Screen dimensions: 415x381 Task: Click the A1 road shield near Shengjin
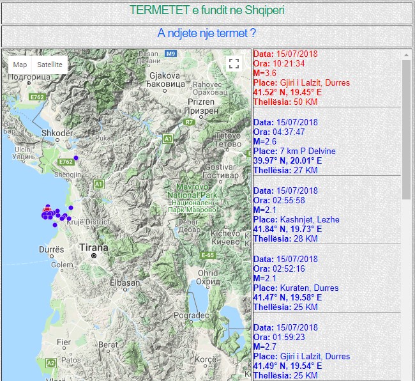tap(98, 184)
